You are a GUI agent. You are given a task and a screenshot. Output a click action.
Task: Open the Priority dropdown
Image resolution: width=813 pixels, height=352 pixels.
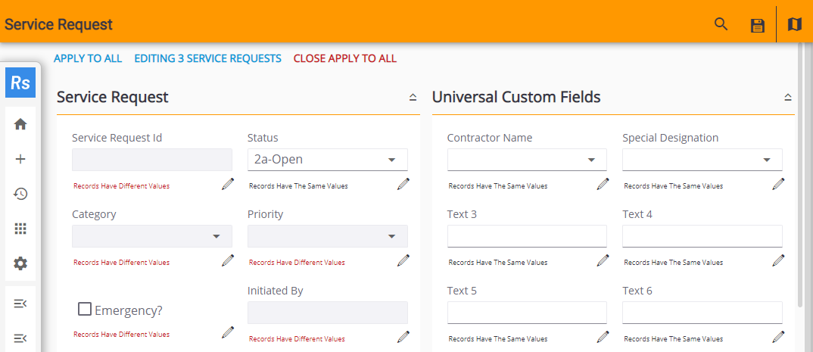(x=328, y=236)
